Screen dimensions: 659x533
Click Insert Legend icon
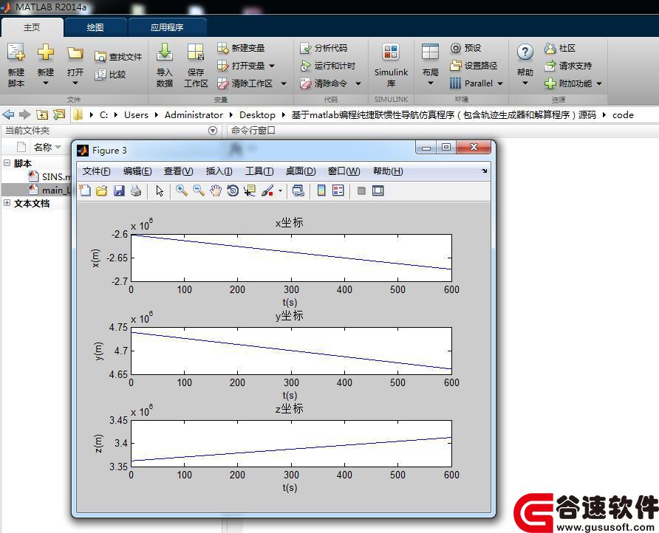pos(338,190)
